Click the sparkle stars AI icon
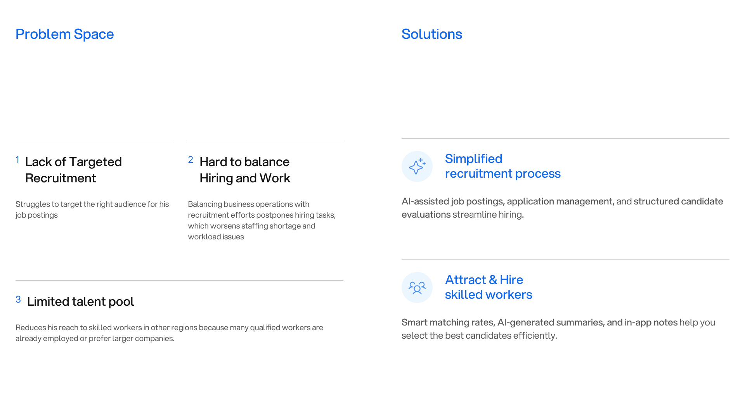This screenshot has width=745, height=419. click(x=417, y=166)
